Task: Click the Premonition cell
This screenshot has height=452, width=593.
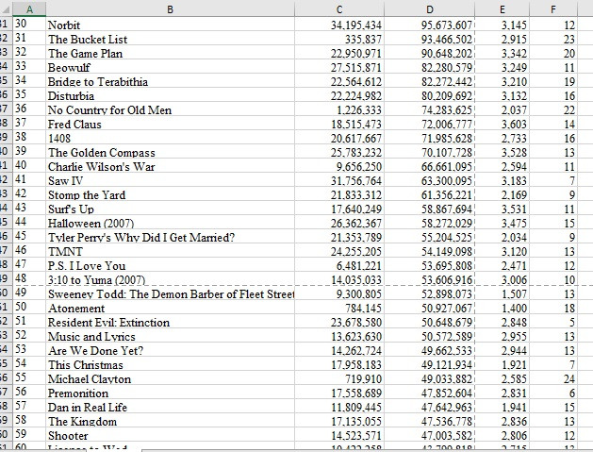Action: pos(171,393)
